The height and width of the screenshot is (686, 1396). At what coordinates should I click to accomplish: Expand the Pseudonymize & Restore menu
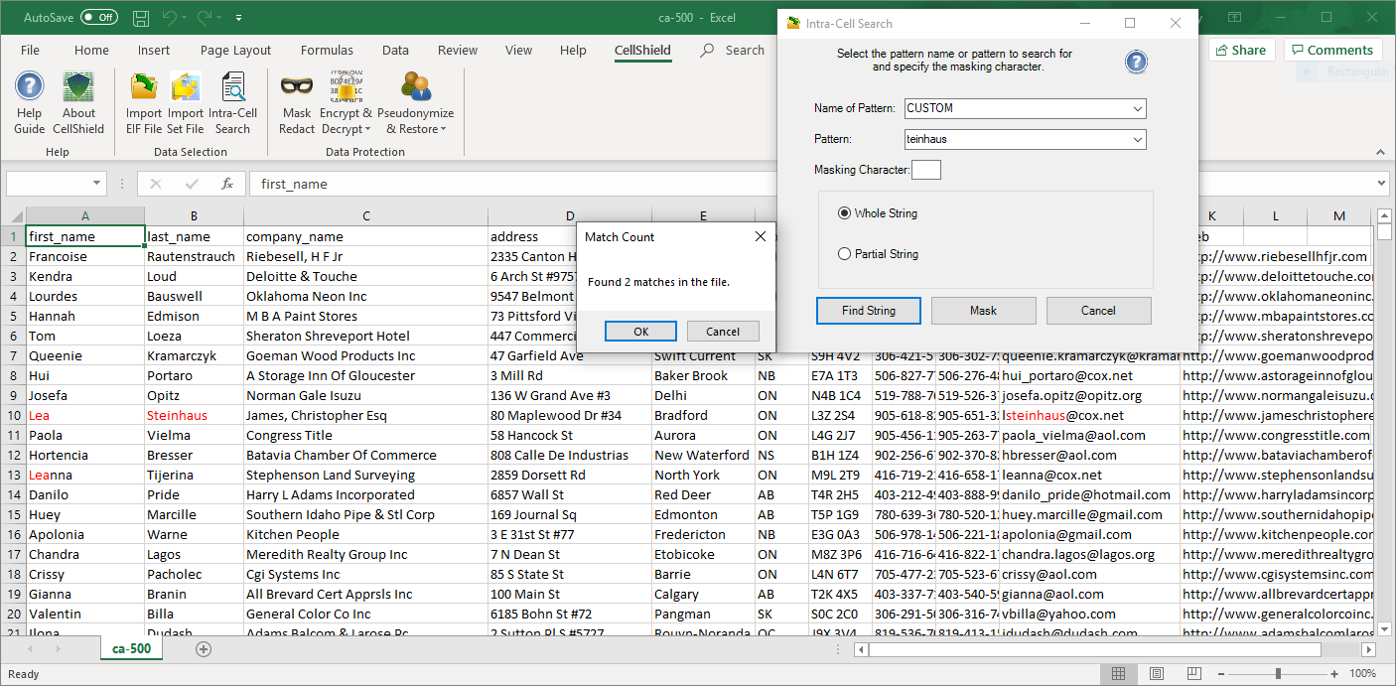[416, 102]
